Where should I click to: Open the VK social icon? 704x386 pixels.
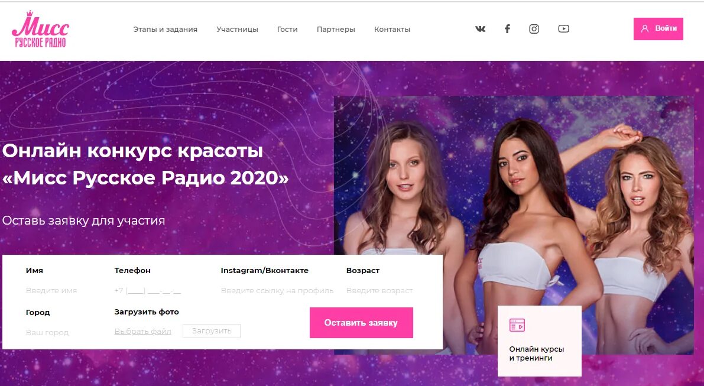(480, 29)
